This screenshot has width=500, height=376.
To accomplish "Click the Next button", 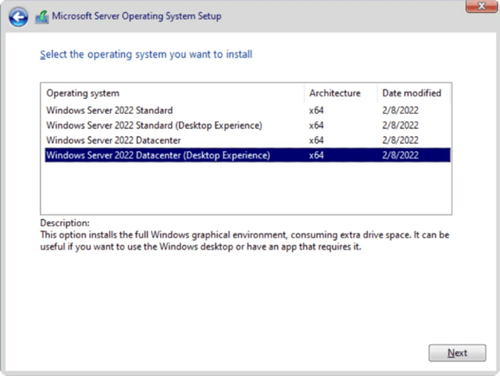I will pos(457,353).
